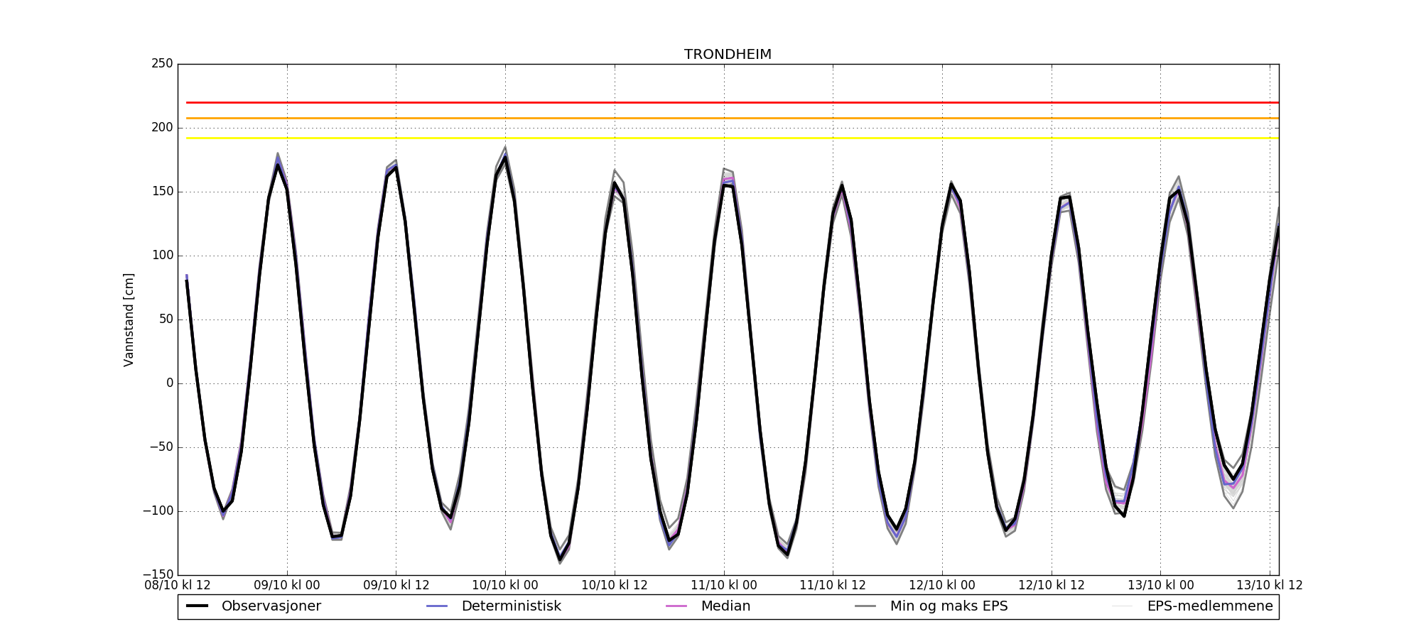This screenshot has height=639, width=1421.
Task: Click the 10/10 kl 00 x-axis label
Action: click(x=505, y=586)
